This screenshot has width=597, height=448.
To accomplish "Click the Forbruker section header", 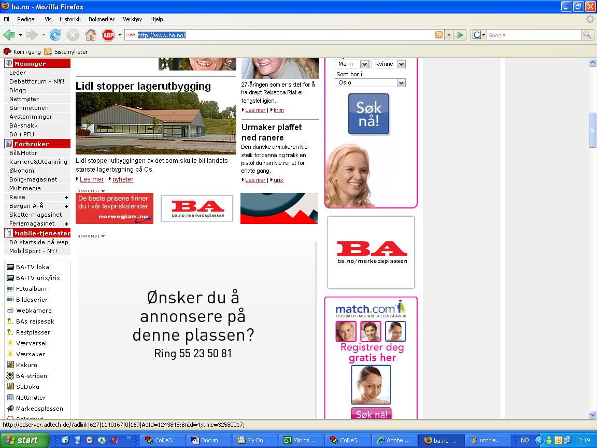I will point(37,144).
